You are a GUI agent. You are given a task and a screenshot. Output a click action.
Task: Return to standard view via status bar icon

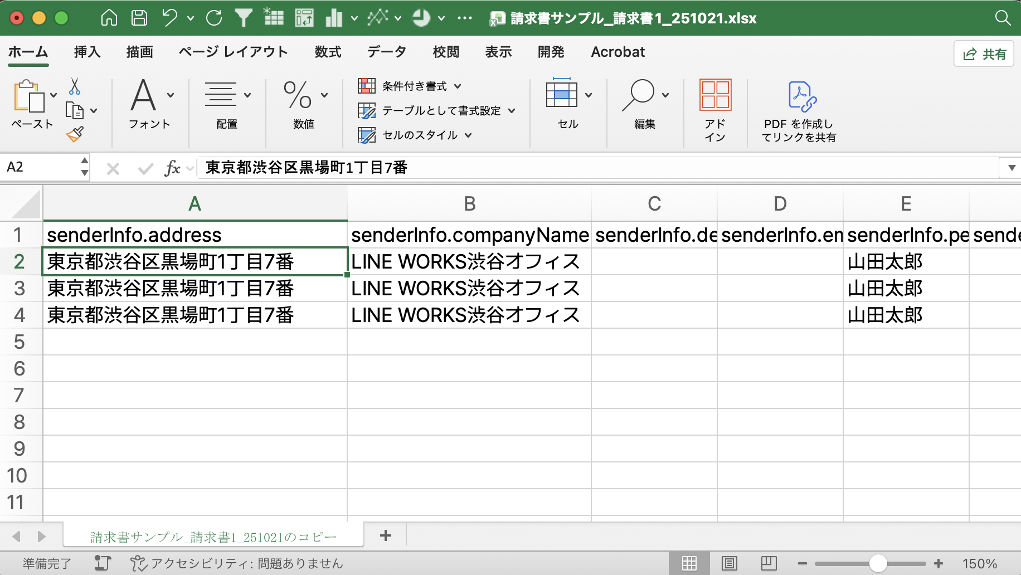click(x=689, y=563)
